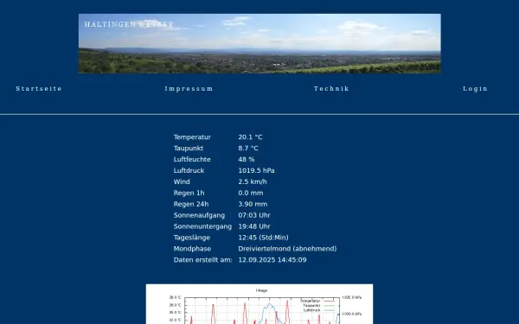Select the Luftfeuchte label

pyautogui.click(x=192, y=159)
